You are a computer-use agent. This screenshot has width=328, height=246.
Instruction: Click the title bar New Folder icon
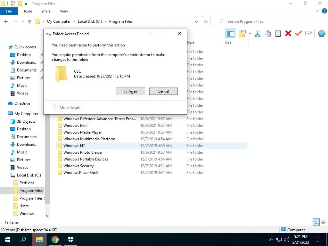20,4
